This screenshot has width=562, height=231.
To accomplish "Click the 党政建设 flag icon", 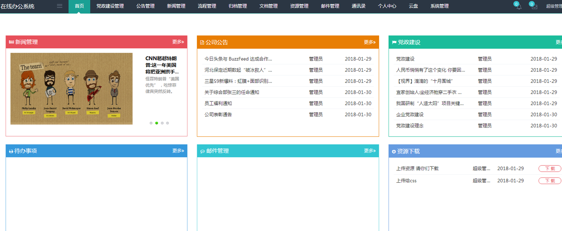I will [x=394, y=42].
